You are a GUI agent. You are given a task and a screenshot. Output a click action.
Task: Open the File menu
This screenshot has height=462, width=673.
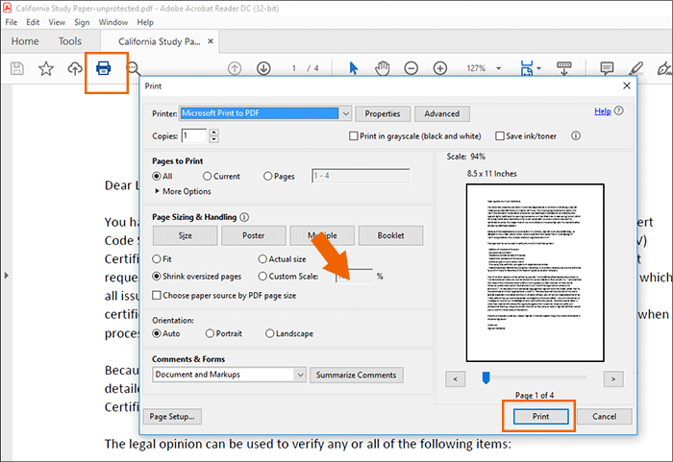12,22
